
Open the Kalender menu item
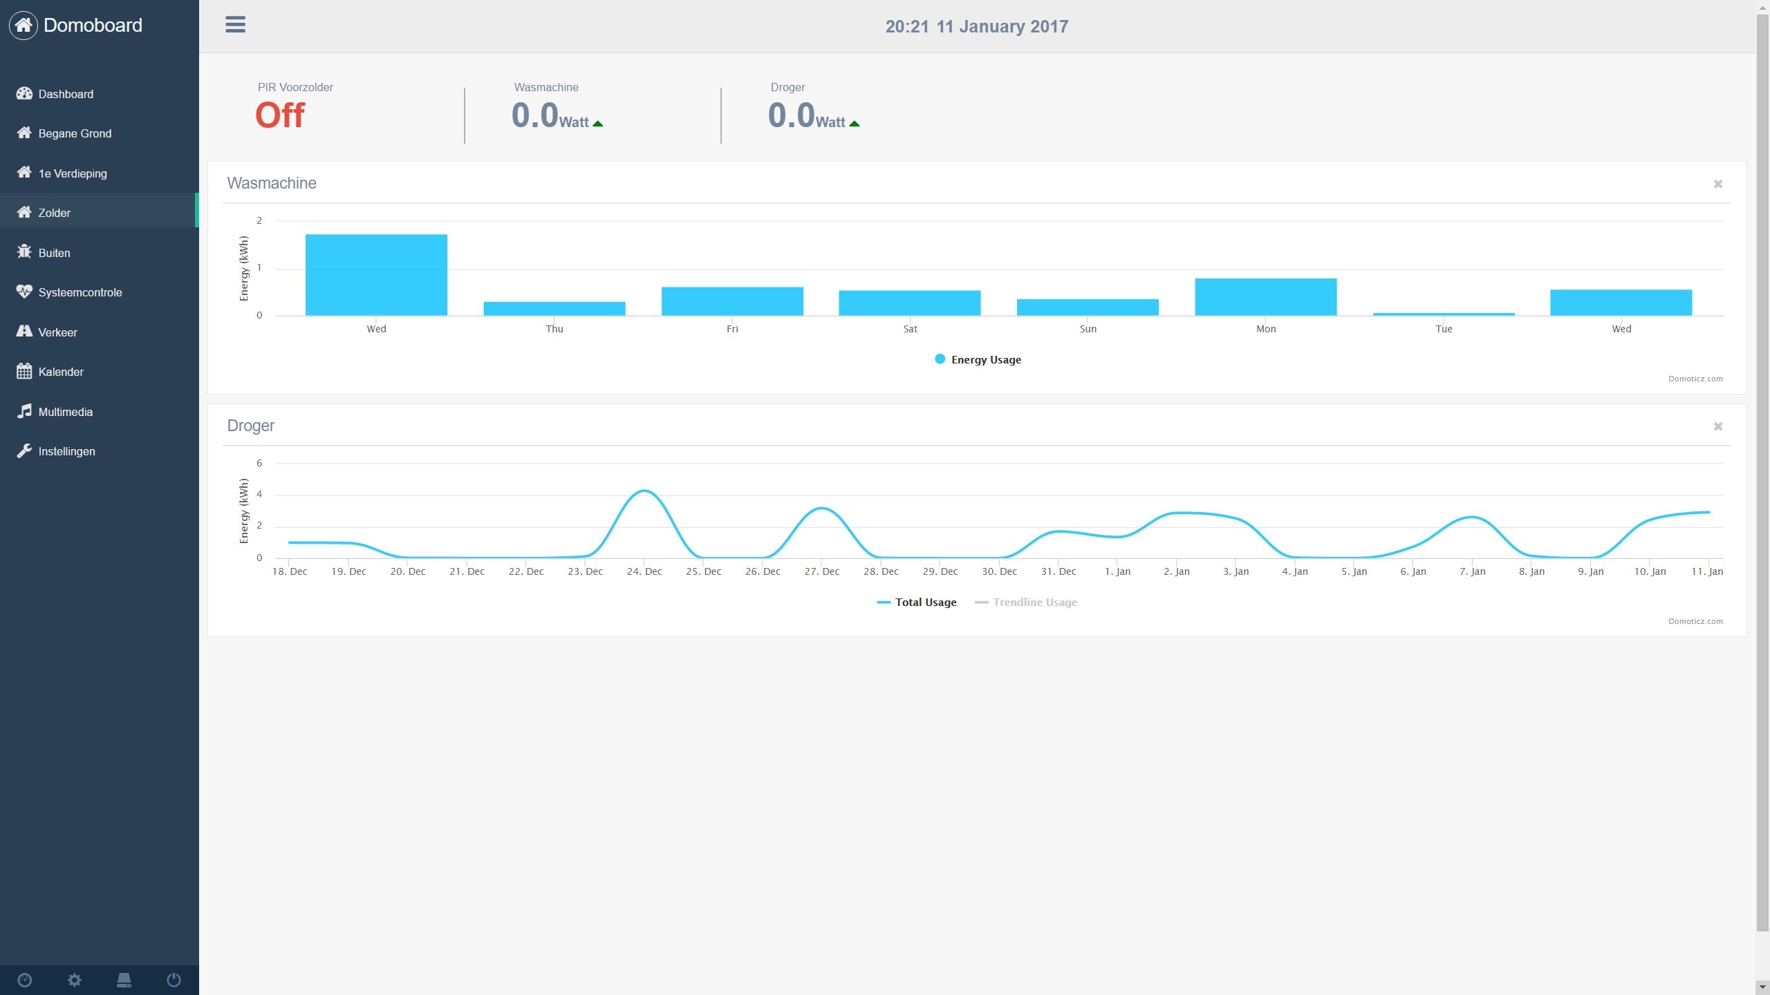point(98,372)
